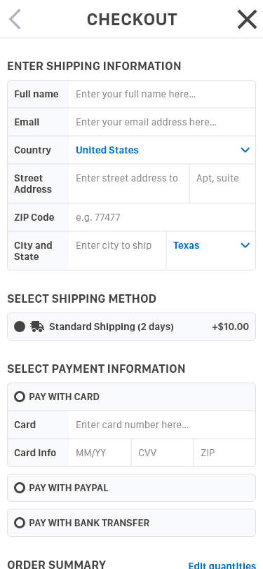Open the Edit quantities link
263x569 pixels.
(222, 565)
